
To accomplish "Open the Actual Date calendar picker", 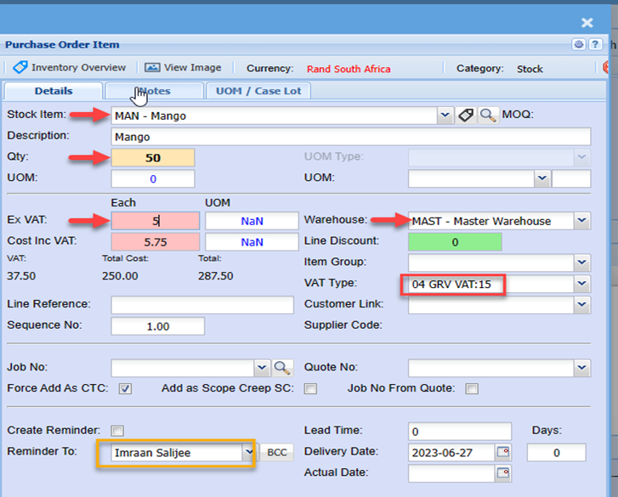I will (x=503, y=473).
